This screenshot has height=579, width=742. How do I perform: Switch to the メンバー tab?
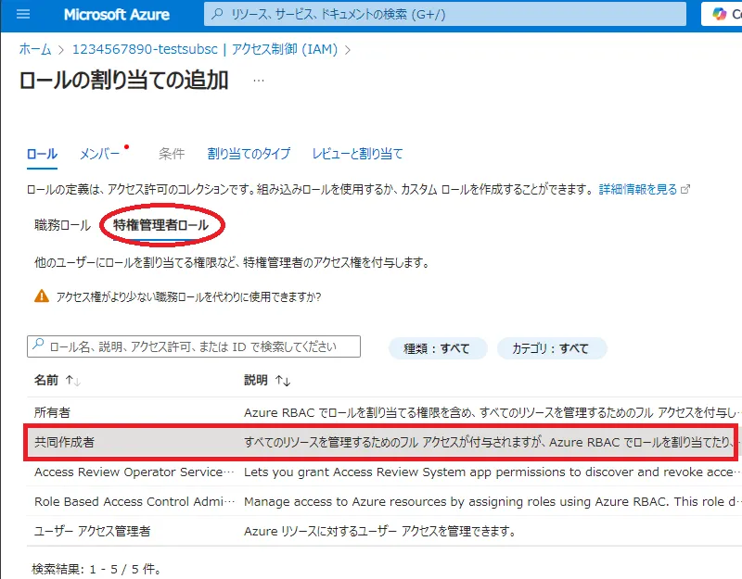[99, 154]
